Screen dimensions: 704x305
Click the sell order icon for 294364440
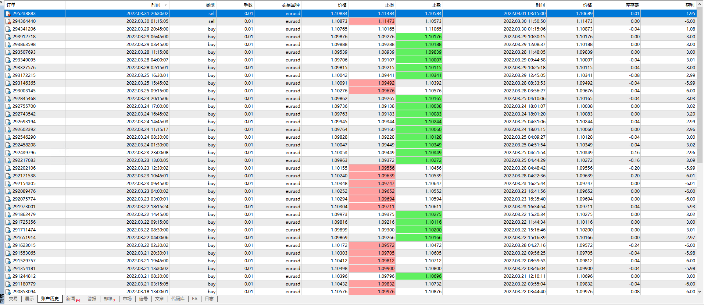pos(8,21)
